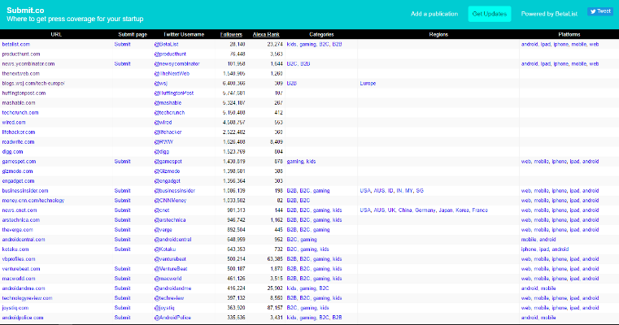Click USA region in businessinsider.com row
This screenshot has width=619, height=325.
pos(365,190)
